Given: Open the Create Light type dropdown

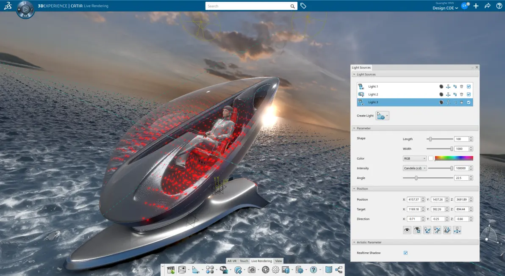Looking at the screenshot, I should pyautogui.click(x=387, y=116).
